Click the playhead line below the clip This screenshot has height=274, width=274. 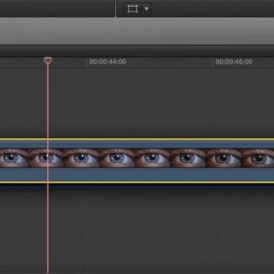[48, 228]
